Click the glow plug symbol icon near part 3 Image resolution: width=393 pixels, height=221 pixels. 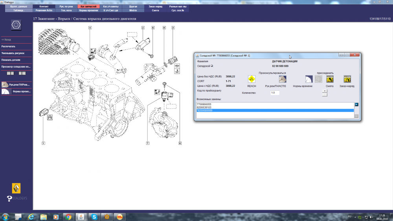177,66
